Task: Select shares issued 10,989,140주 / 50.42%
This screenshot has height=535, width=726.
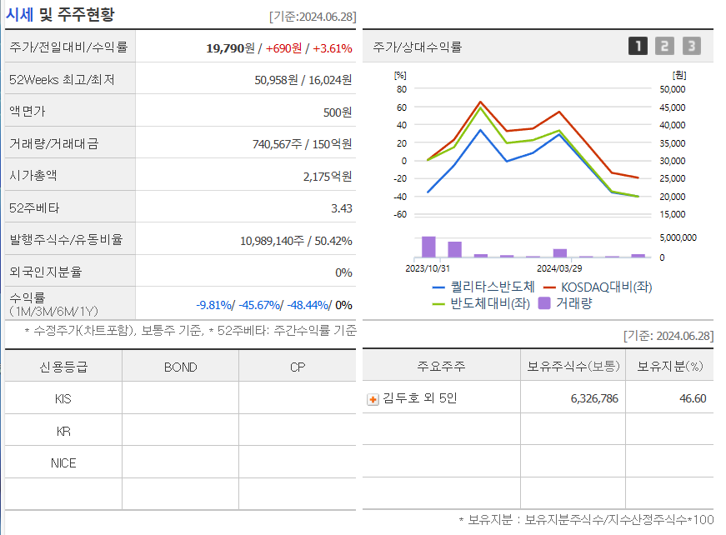Action: [296, 241]
